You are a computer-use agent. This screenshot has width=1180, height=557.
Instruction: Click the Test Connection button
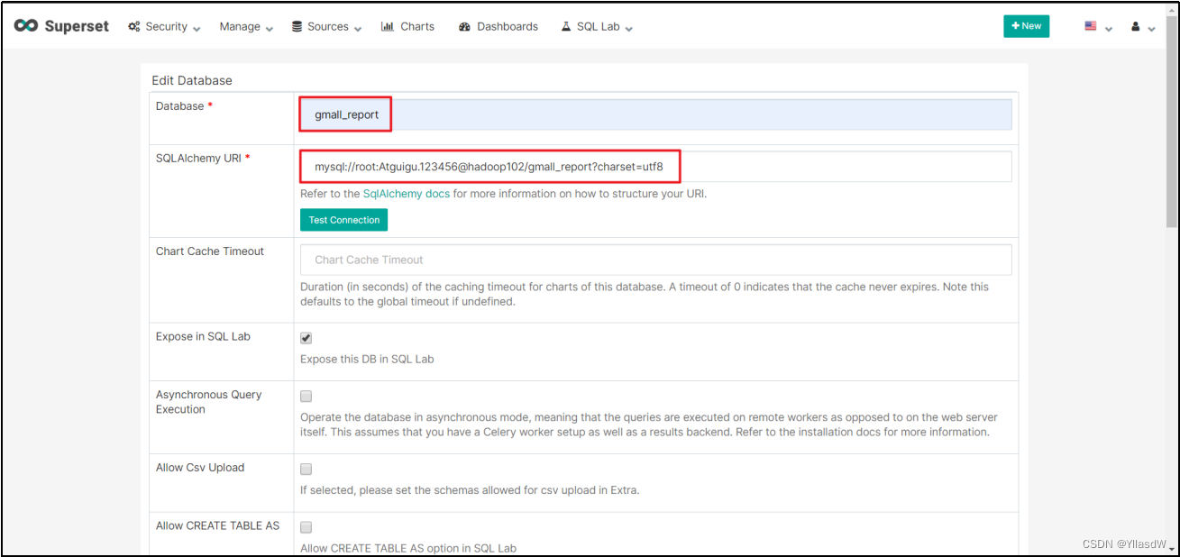click(344, 220)
